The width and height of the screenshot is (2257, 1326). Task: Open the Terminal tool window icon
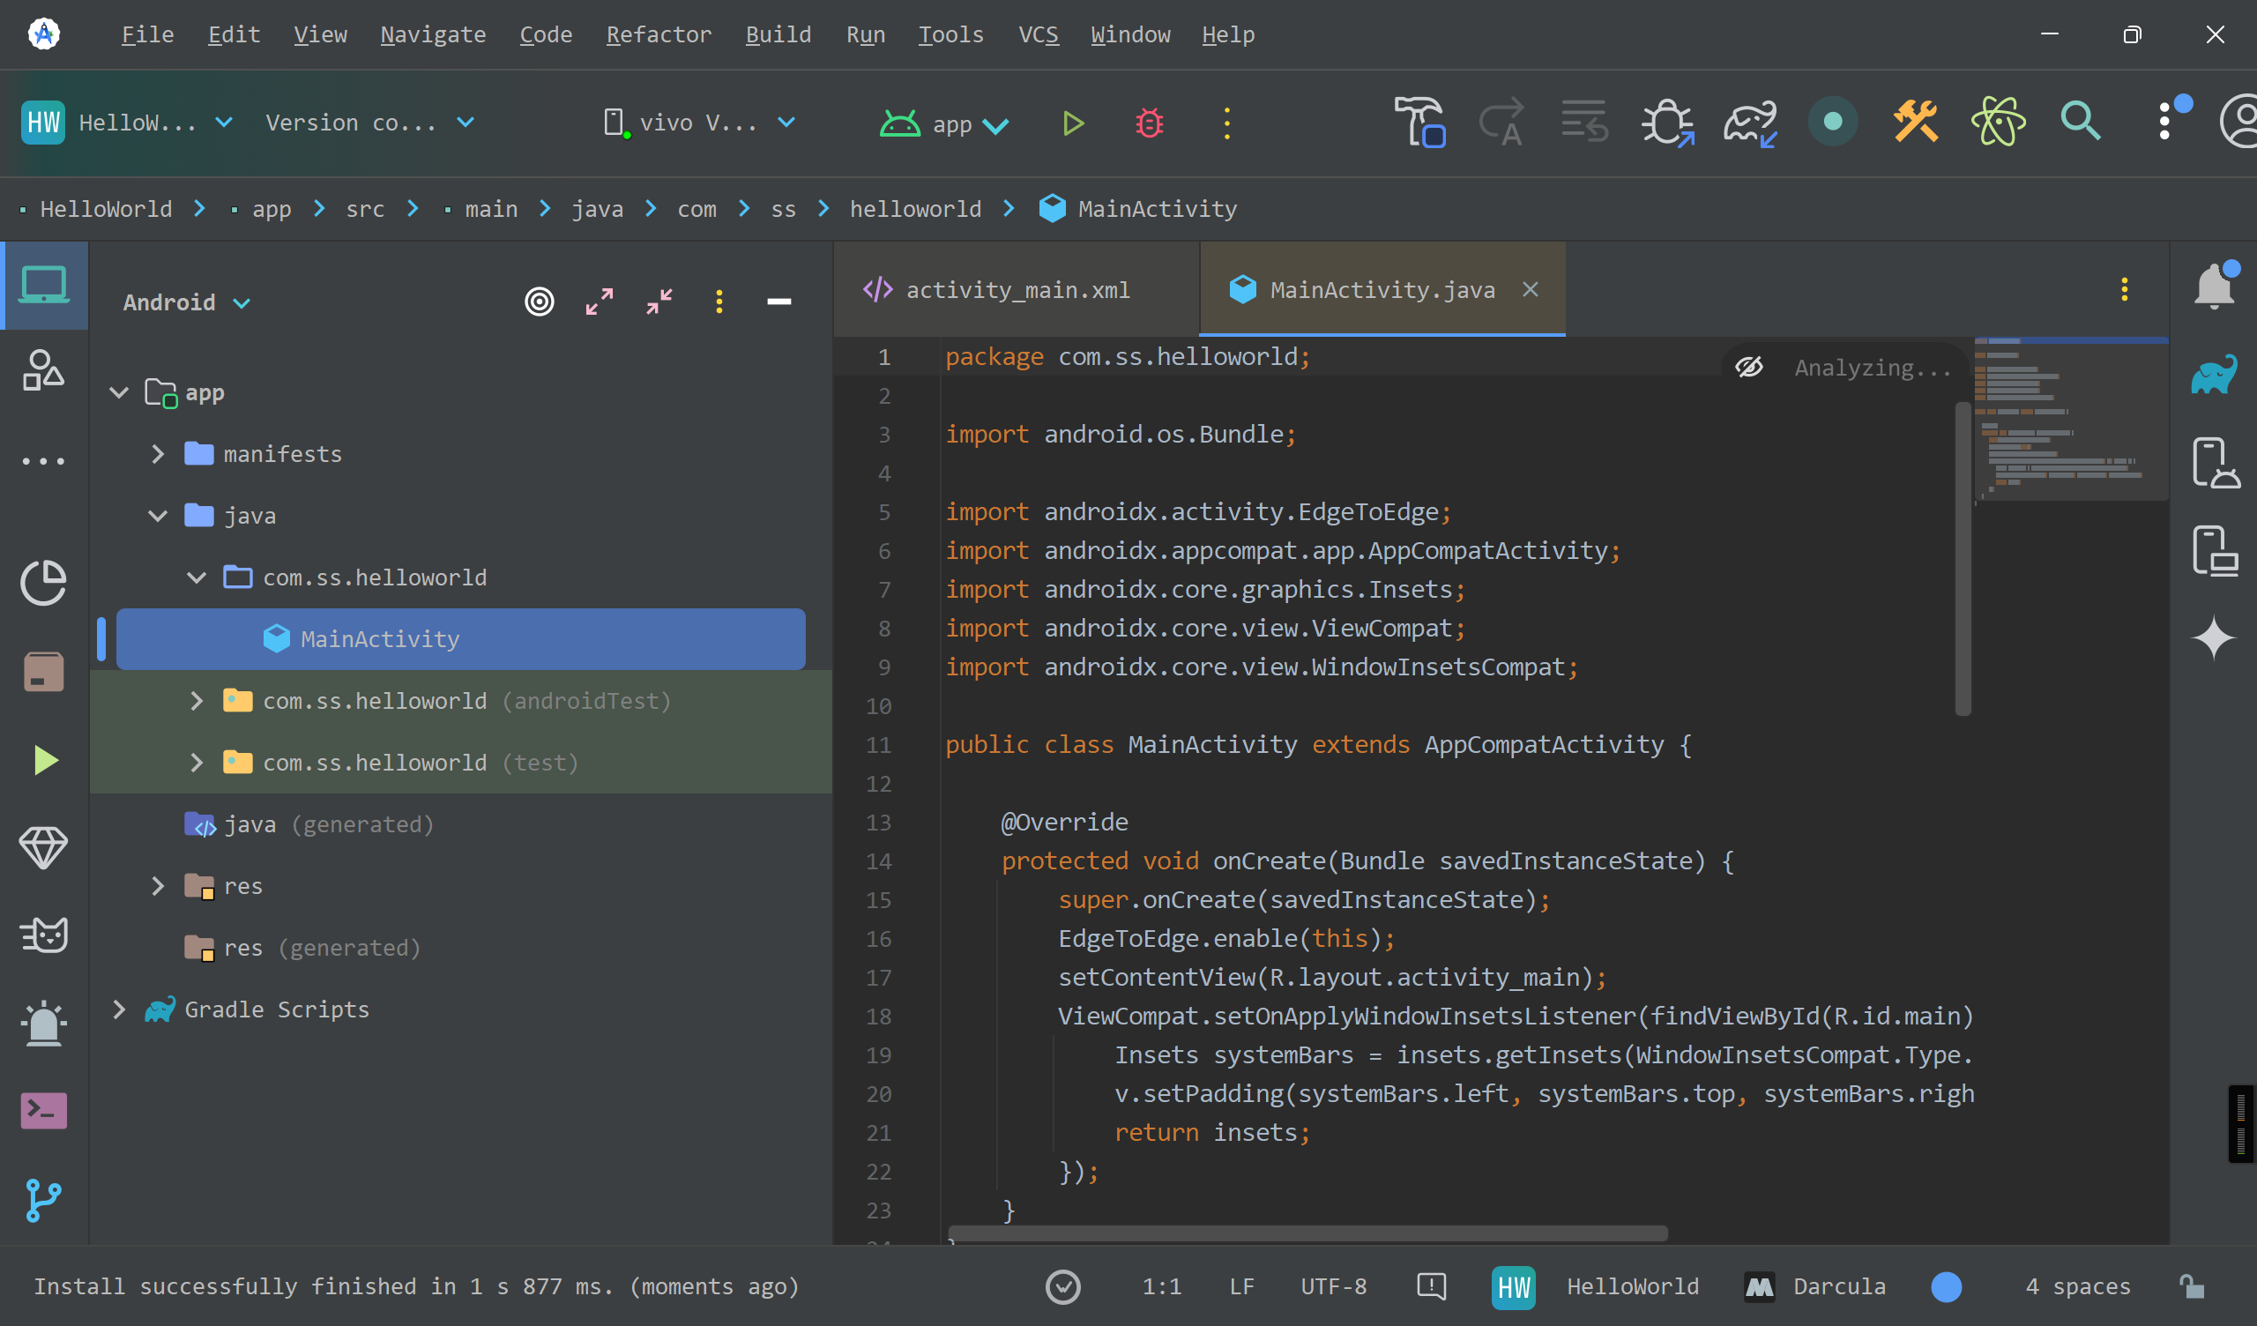coord(44,1111)
